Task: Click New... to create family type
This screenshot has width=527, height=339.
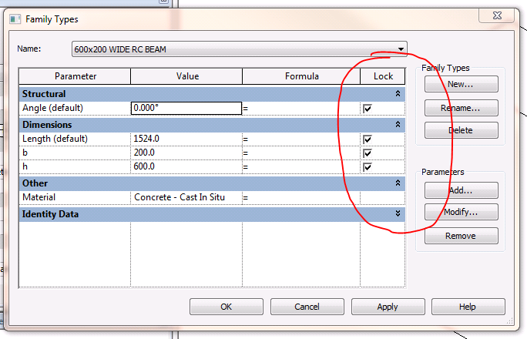Action: point(461,84)
